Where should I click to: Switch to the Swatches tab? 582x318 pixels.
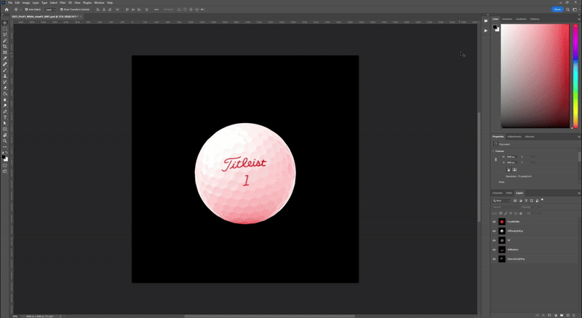(x=507, y=19)
